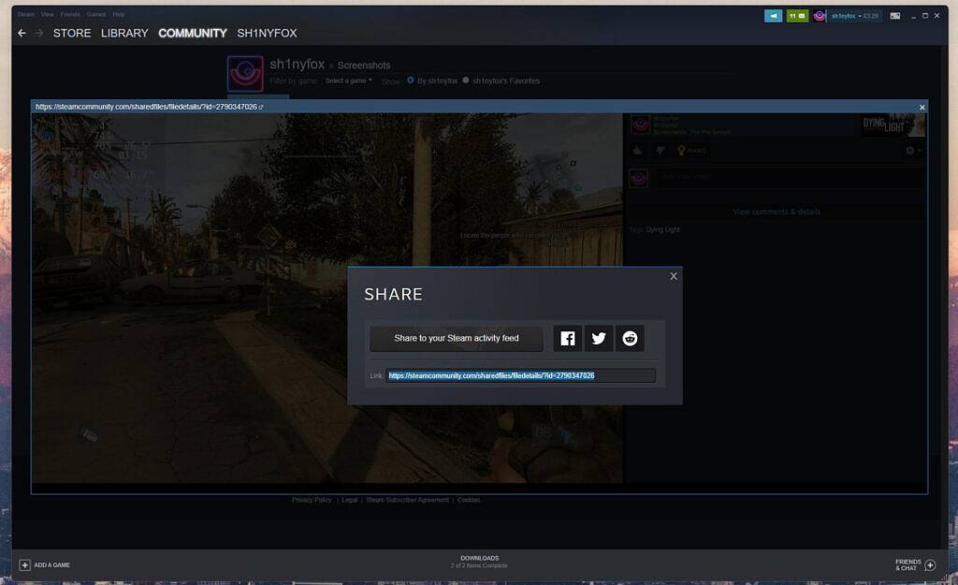Open the Award dialog for the screenshot

click(x=689, y=150)
